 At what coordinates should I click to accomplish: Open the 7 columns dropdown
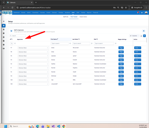click(134, 36)
